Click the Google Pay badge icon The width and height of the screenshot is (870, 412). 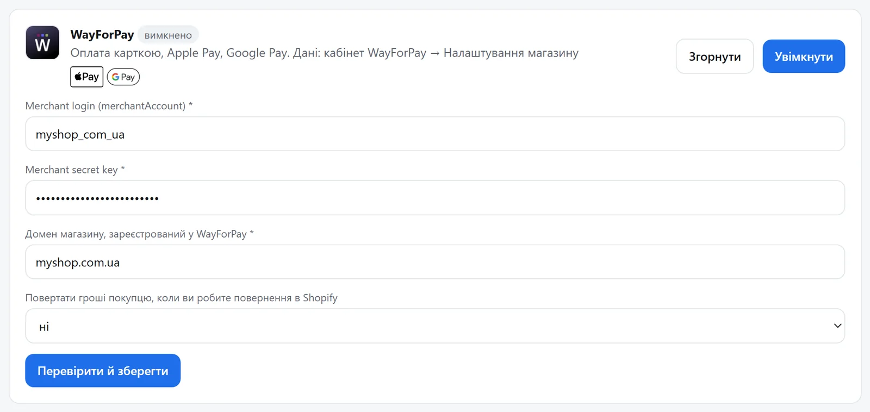coord(123,77)
